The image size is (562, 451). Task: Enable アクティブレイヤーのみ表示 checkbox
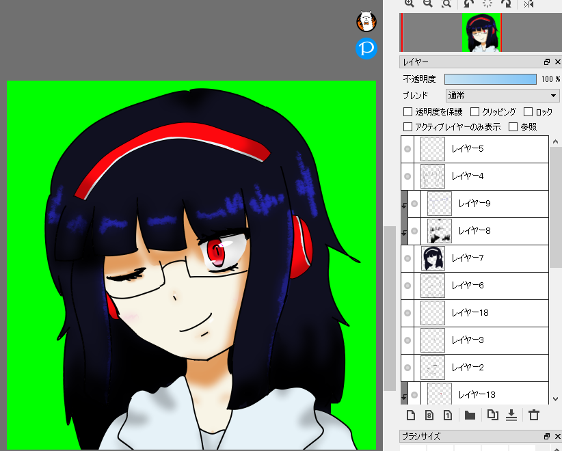point(407,127)
